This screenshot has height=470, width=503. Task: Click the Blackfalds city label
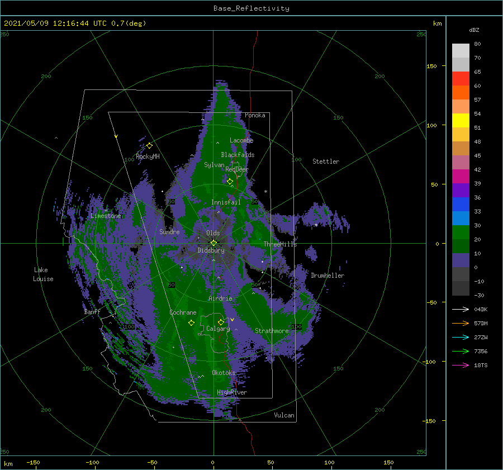pyautogui.click(x=238, y=155)
